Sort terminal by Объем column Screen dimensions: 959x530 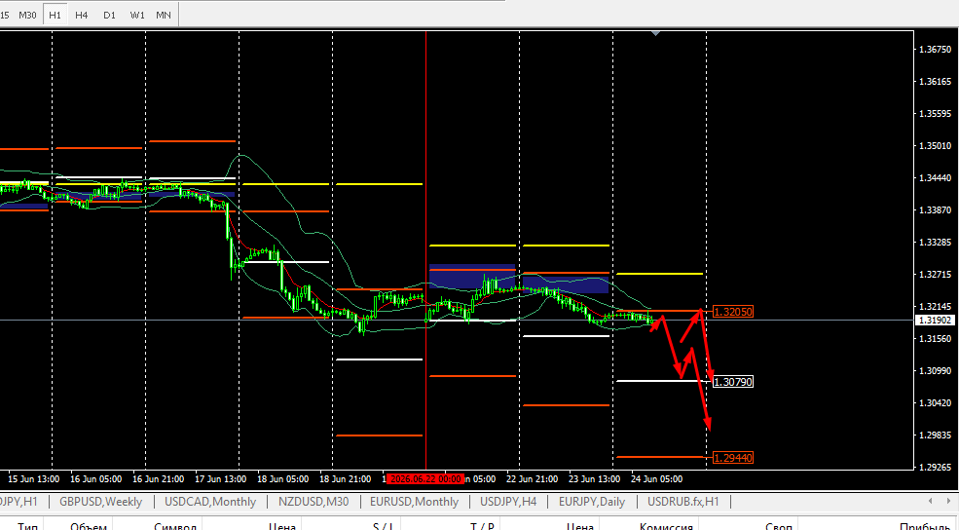[89, 525]
